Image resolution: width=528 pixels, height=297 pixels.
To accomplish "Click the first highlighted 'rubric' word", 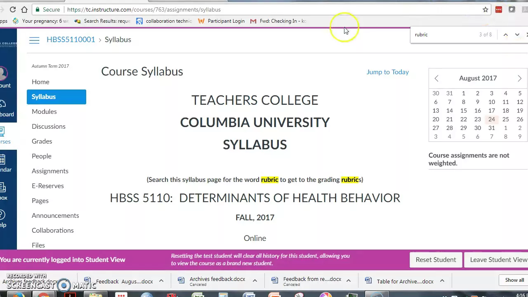I will [x=269, y=179].
